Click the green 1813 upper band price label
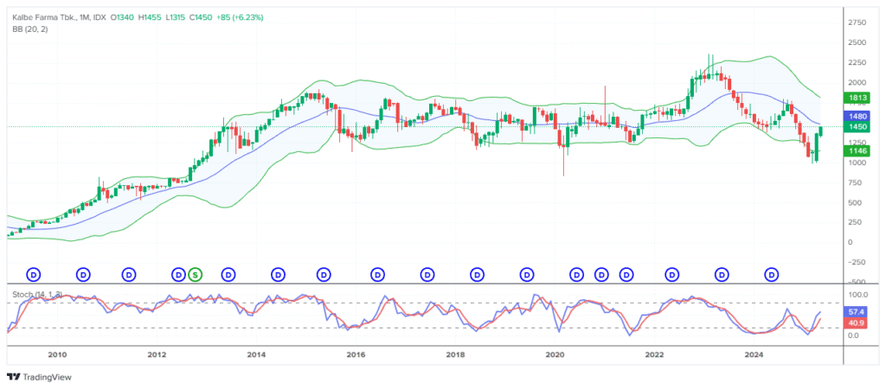 click(857, 99)
